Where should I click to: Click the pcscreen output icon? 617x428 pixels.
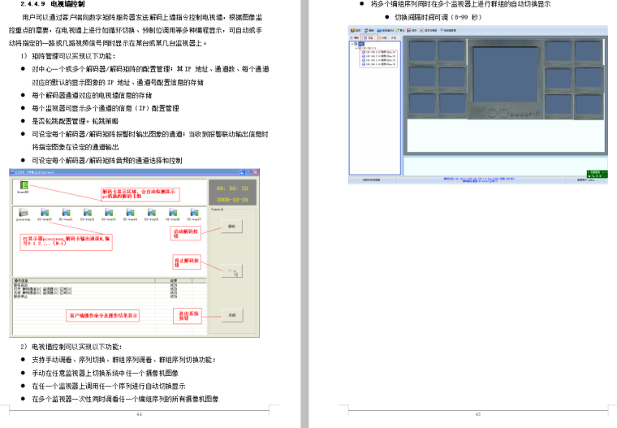pyautogui.click(x=23, y=214)
